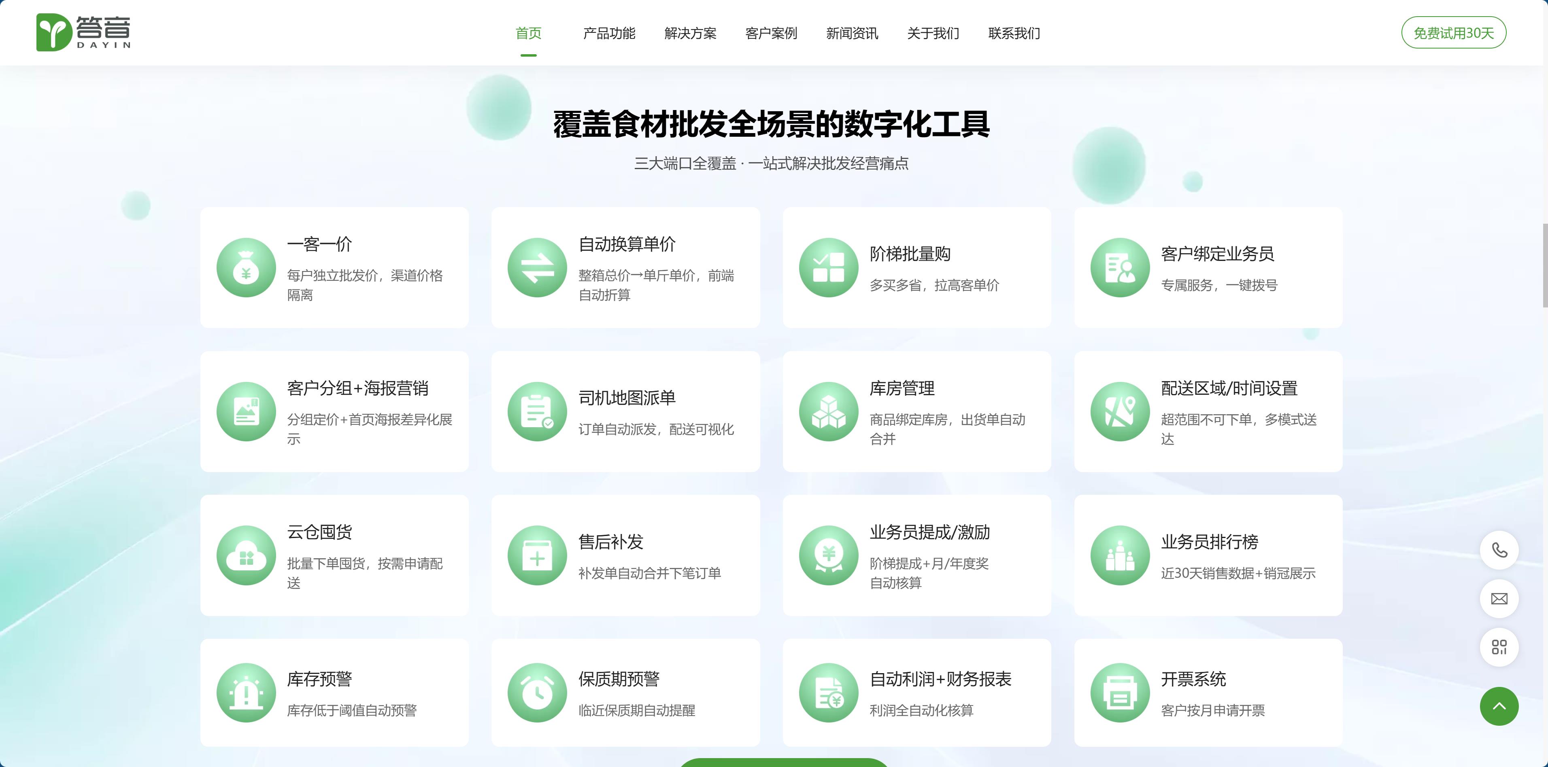Click the 客户分组+海报营销 poster icon
1548x767 pixels.
tap(246, 411)
